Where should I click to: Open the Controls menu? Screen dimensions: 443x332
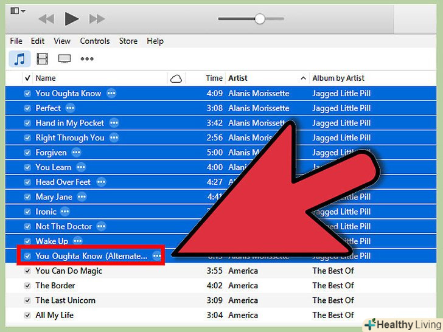95,41
